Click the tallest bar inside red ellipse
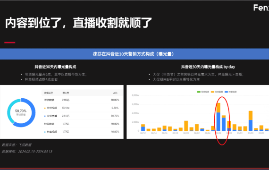Image resolution: width=269 pixels, height=170 pixels. pos(218,117)
